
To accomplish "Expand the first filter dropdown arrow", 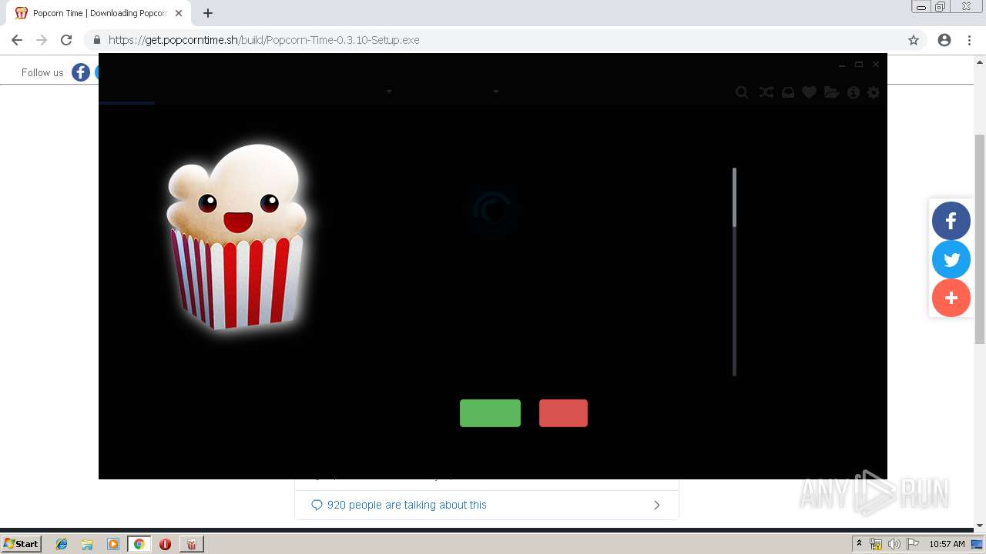I will point(389,92).
